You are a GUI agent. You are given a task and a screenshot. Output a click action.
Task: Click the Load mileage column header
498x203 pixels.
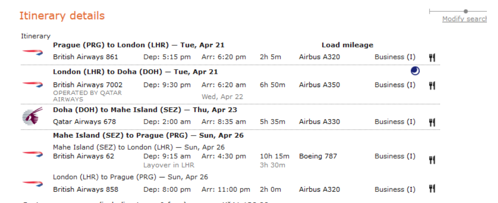coord(347,45)
